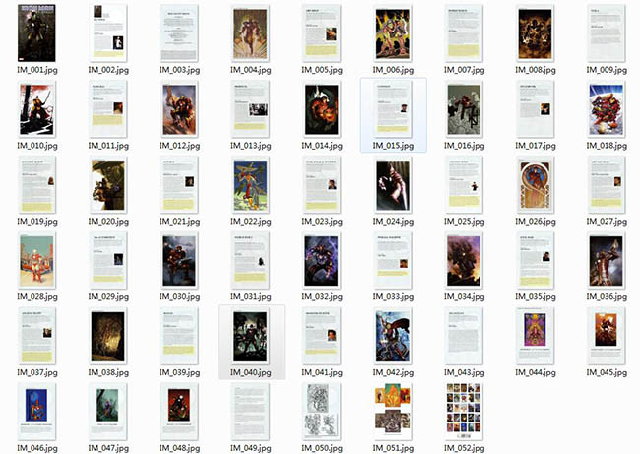This screenshot has width=640, height=454.
Task: Select the IM_047.jpg thumbnail
Action: point(108,412)
